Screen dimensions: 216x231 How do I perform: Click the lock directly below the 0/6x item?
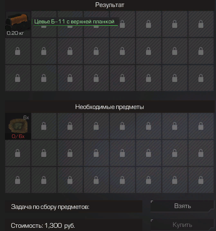pyautogui.click(x=18, y=153)
